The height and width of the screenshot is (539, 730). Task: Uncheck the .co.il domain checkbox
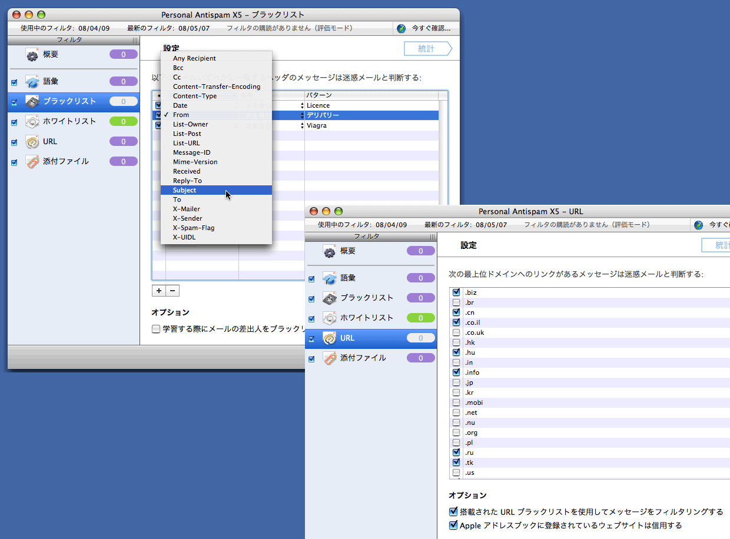456,322
